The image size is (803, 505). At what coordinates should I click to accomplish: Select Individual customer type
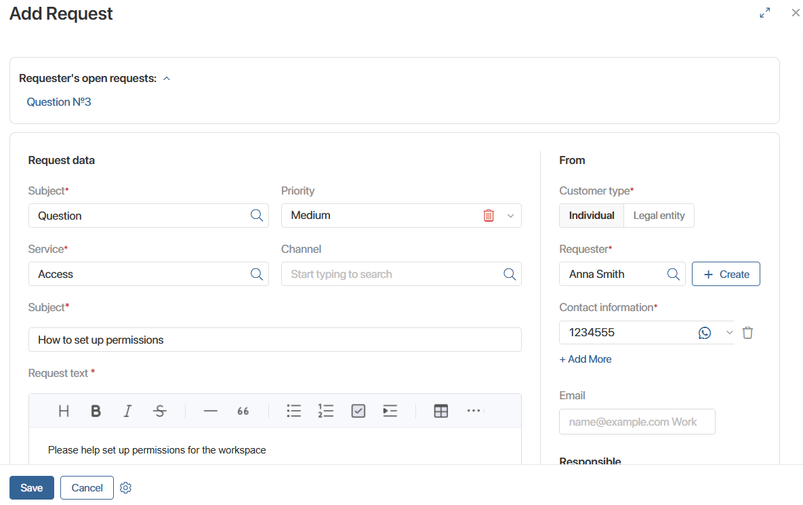591,216
